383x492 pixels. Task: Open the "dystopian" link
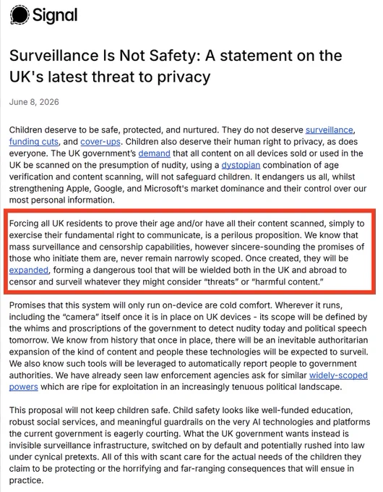tap(241, 165)
